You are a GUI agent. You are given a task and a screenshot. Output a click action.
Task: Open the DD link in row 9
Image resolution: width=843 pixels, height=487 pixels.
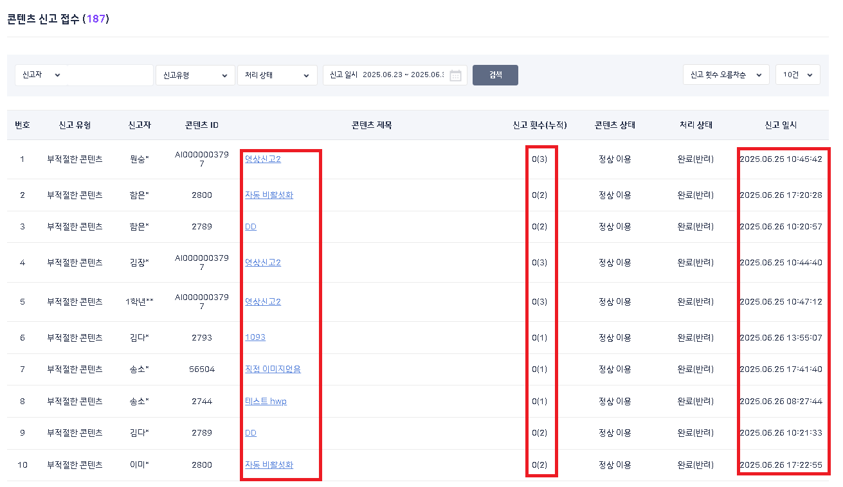click(250, 433)
